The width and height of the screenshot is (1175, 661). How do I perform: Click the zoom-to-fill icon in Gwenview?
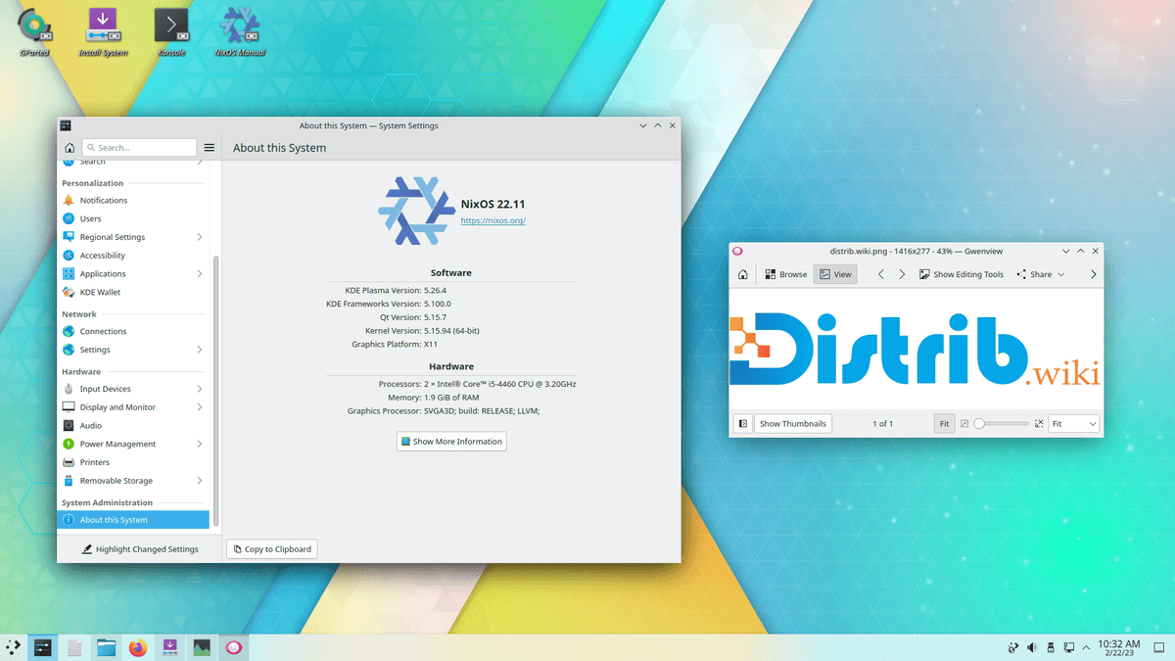(1039, 424)
